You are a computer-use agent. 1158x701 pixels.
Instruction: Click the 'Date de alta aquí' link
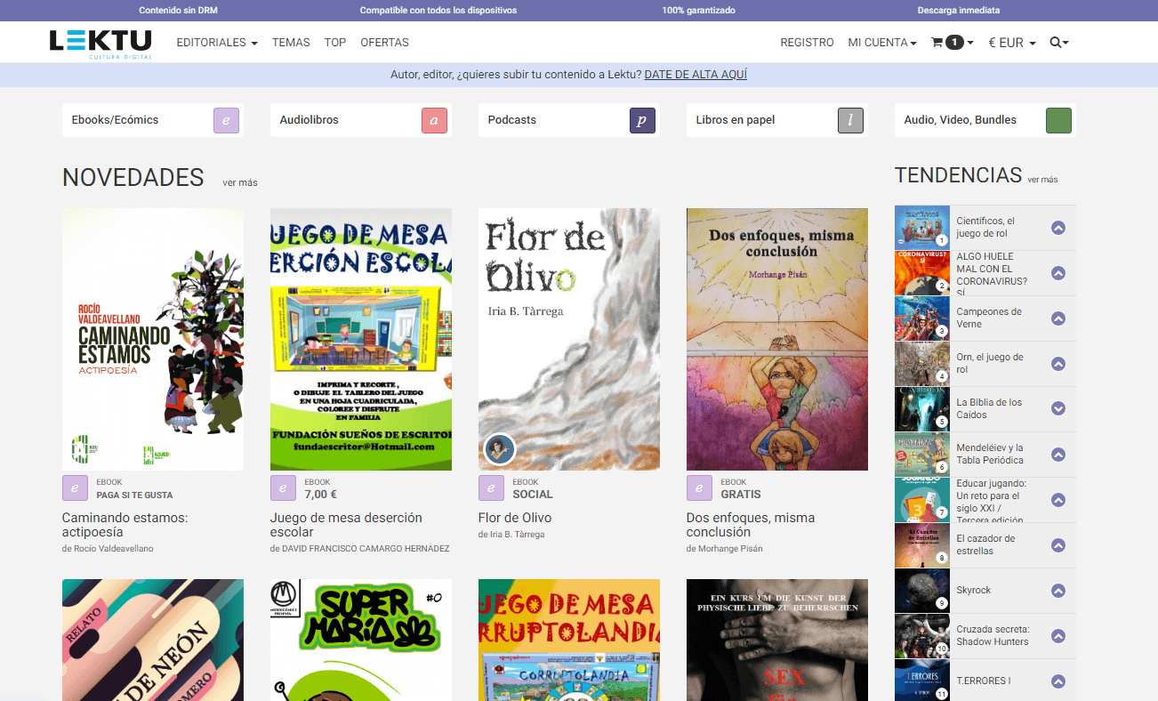696,75
